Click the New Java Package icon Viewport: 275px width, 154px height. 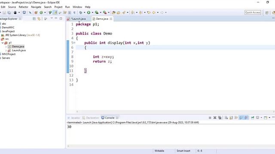tap(36, 12)
